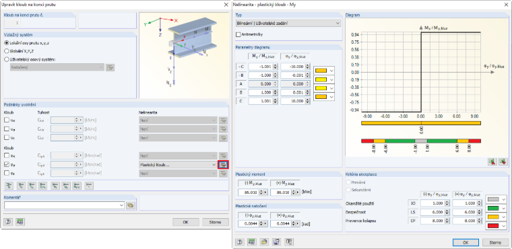Click the last icon in Nelinearita bottom toolbar
The width and height of the screenshot is (512, 249).
point(289,242)
